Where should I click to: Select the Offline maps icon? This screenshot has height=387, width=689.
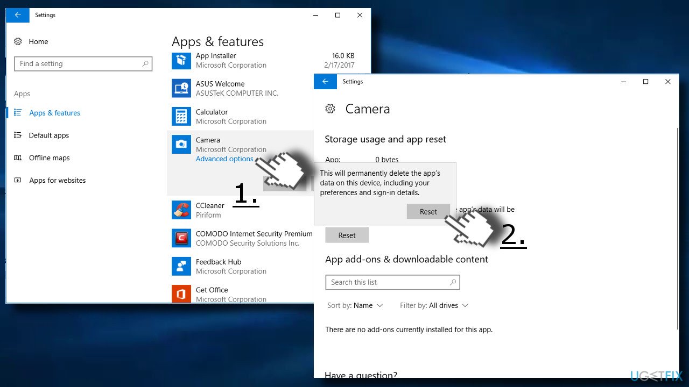coord(18,158)
